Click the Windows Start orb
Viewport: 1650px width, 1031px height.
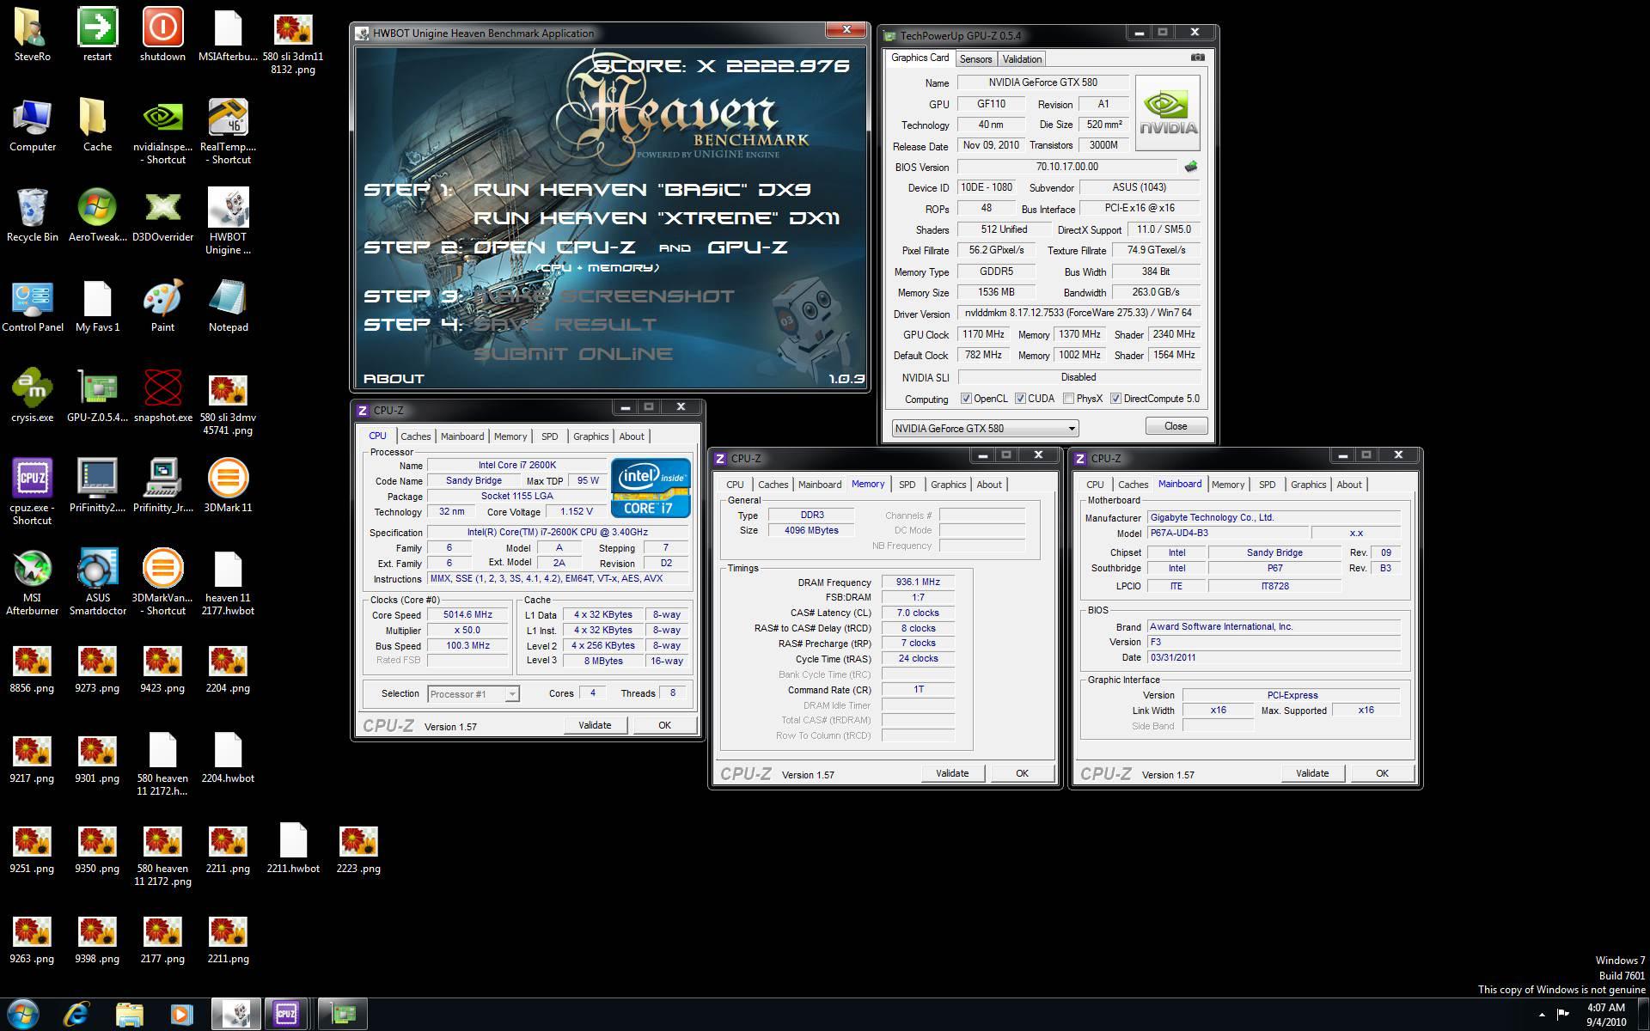point(23,1014)
